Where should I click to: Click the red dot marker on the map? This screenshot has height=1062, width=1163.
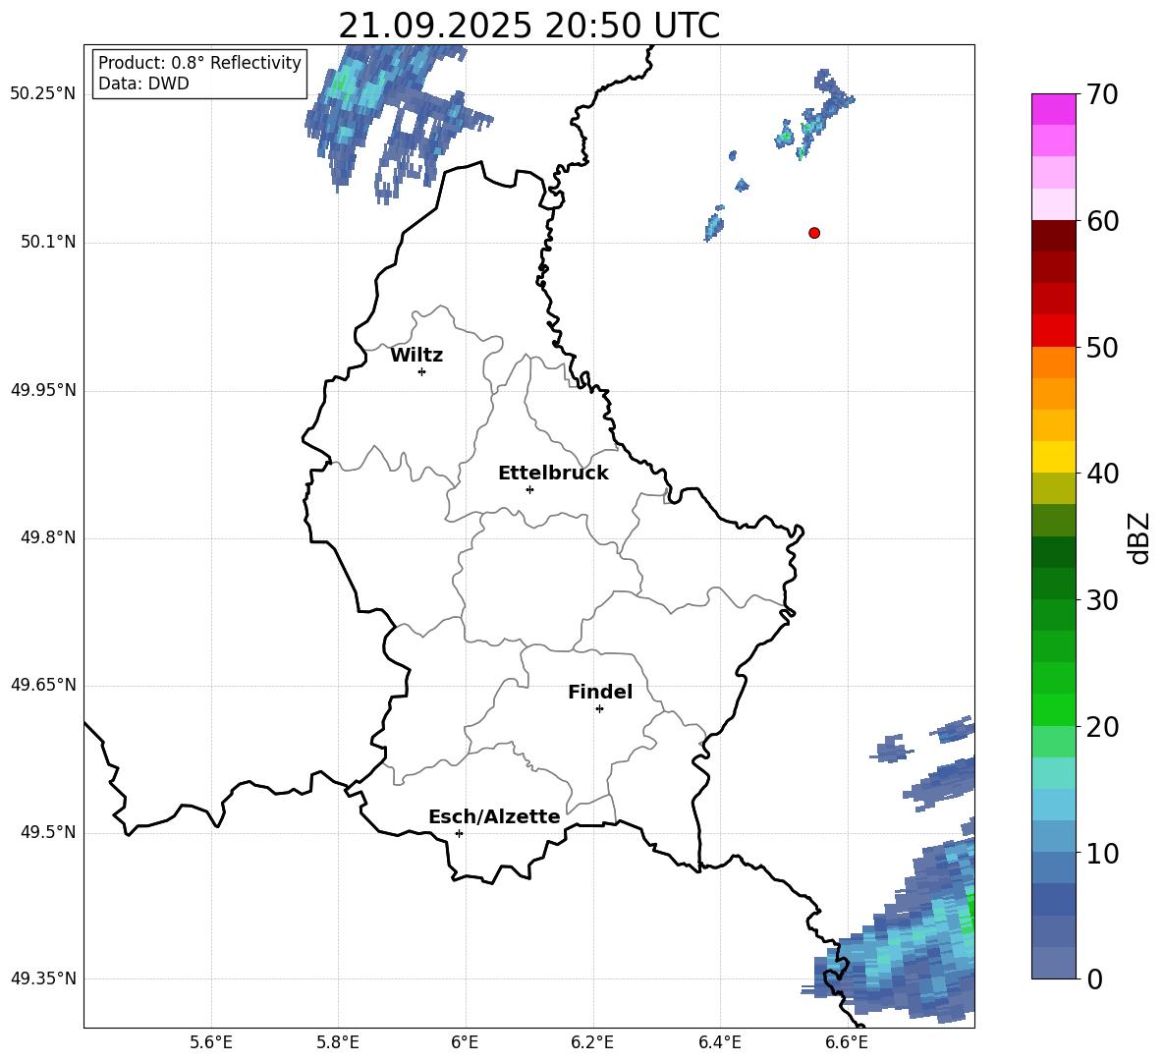(813, 233)
